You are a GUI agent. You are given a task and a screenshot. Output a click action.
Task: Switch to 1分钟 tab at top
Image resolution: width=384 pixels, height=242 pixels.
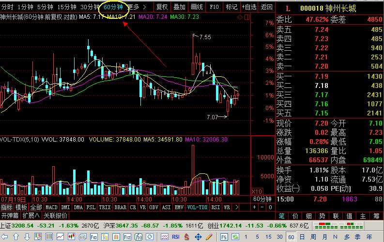coord(26,7)
